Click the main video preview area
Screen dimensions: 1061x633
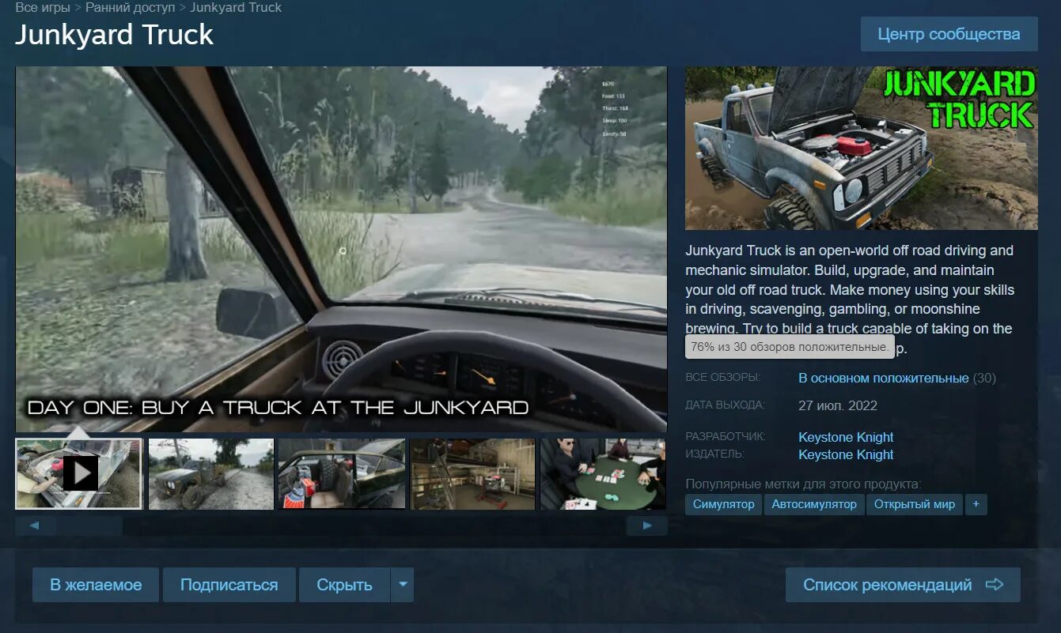pos(341,249)
